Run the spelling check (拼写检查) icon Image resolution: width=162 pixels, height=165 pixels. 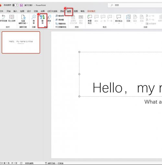pos(4,18)
